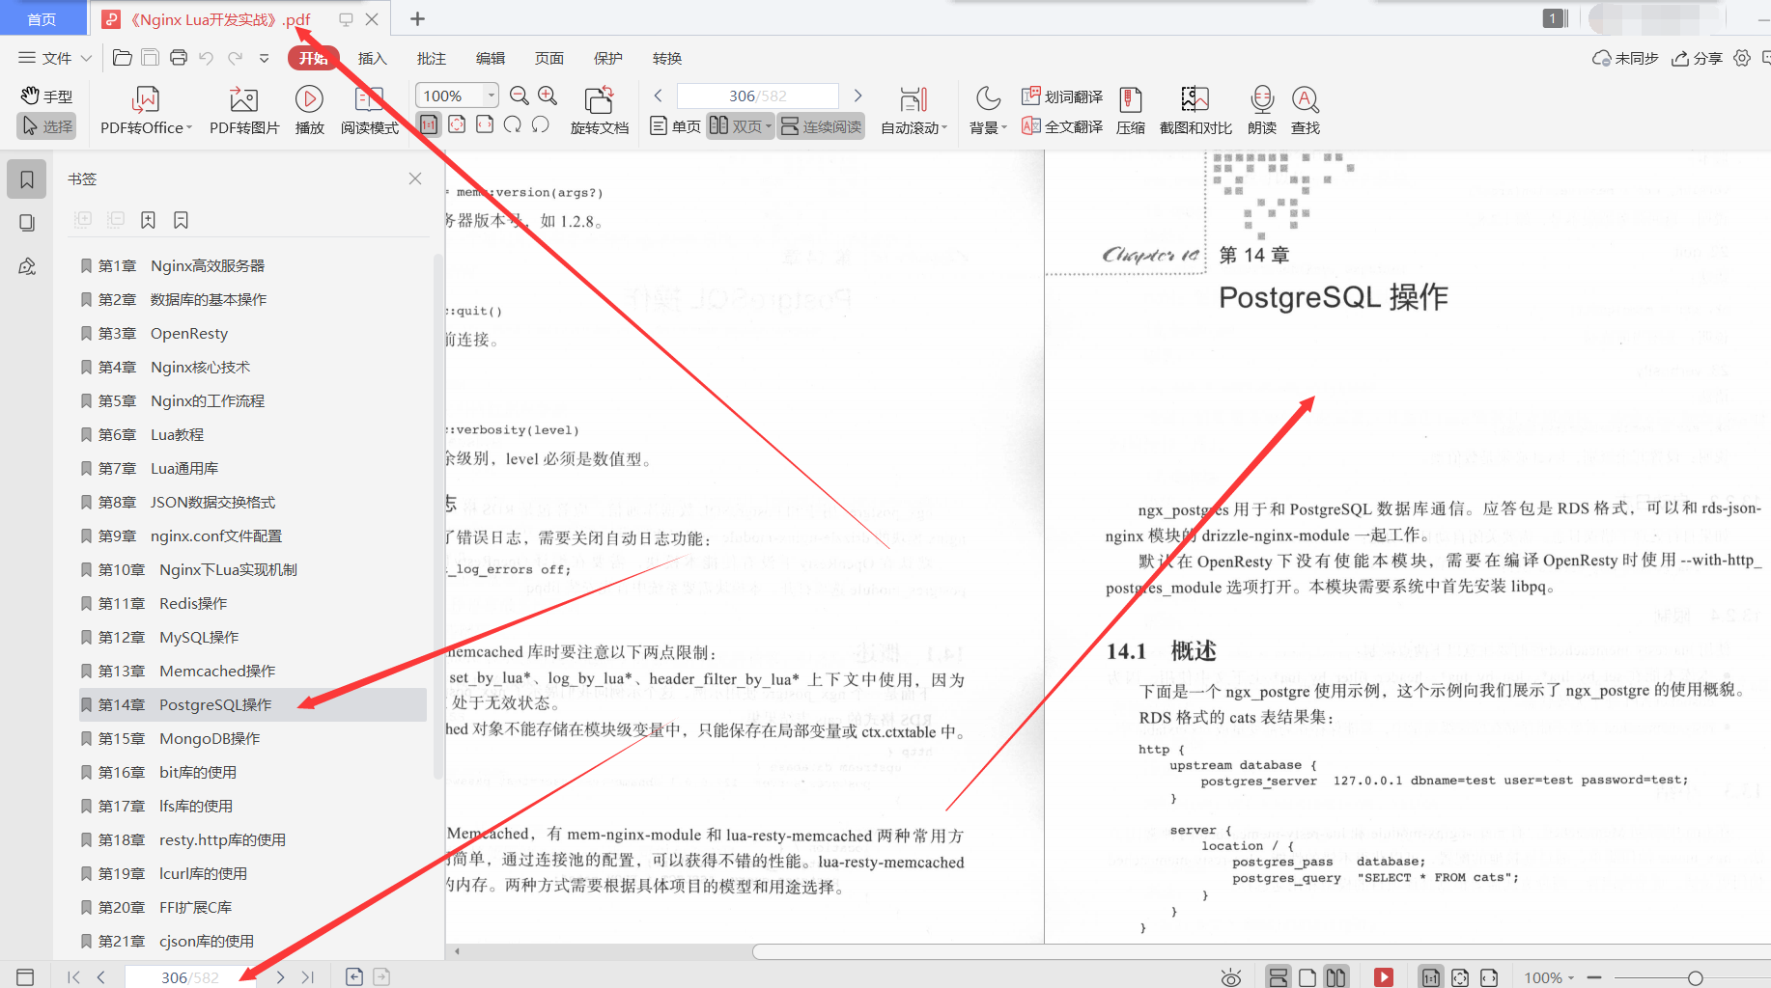Open 查找 search tool
The width and height of the screenshot is (1771, 988).
pyautogui.click(x=1305, y=108)
